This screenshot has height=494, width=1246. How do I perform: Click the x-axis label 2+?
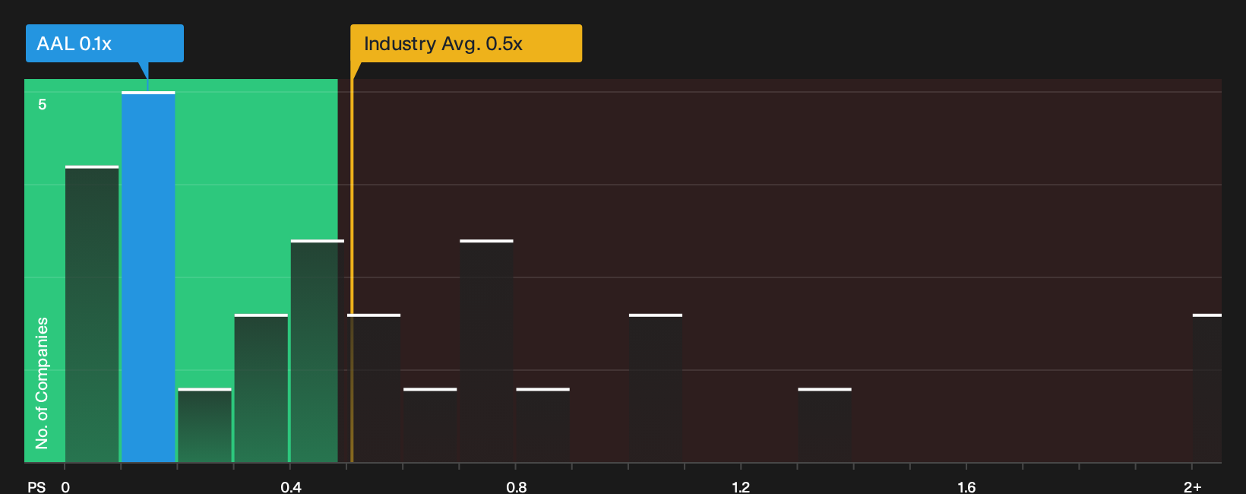tap(1193, 487)
